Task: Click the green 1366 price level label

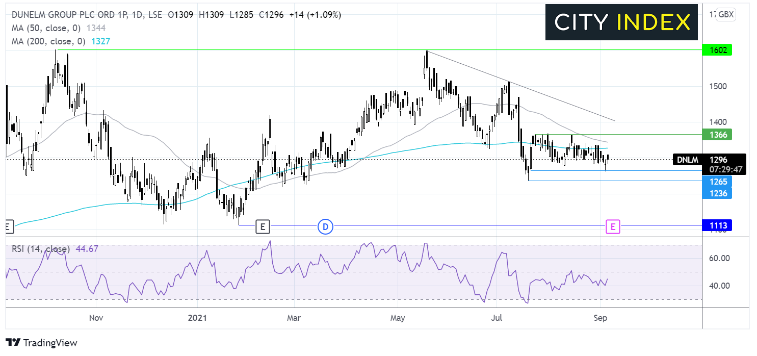Action: pyautogui.click(x=716, y=135)
